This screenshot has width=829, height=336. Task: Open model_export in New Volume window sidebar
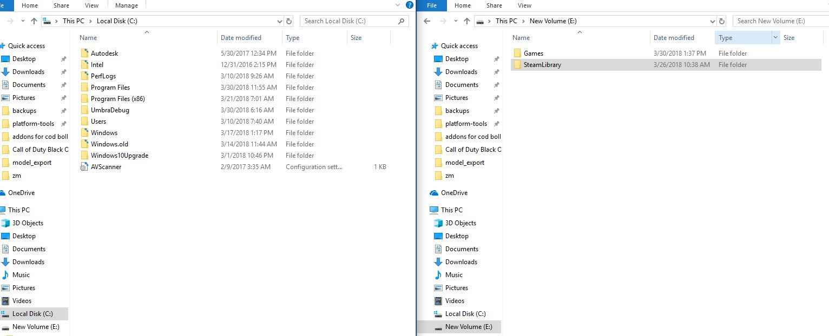[x=464, y=163]
